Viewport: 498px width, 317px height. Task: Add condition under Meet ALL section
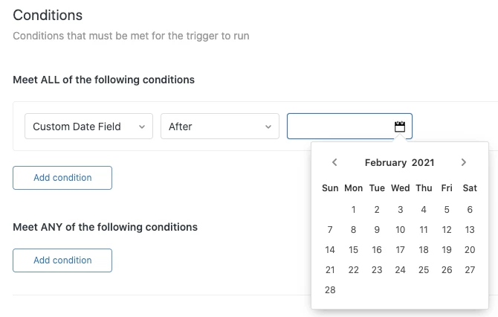62,178
